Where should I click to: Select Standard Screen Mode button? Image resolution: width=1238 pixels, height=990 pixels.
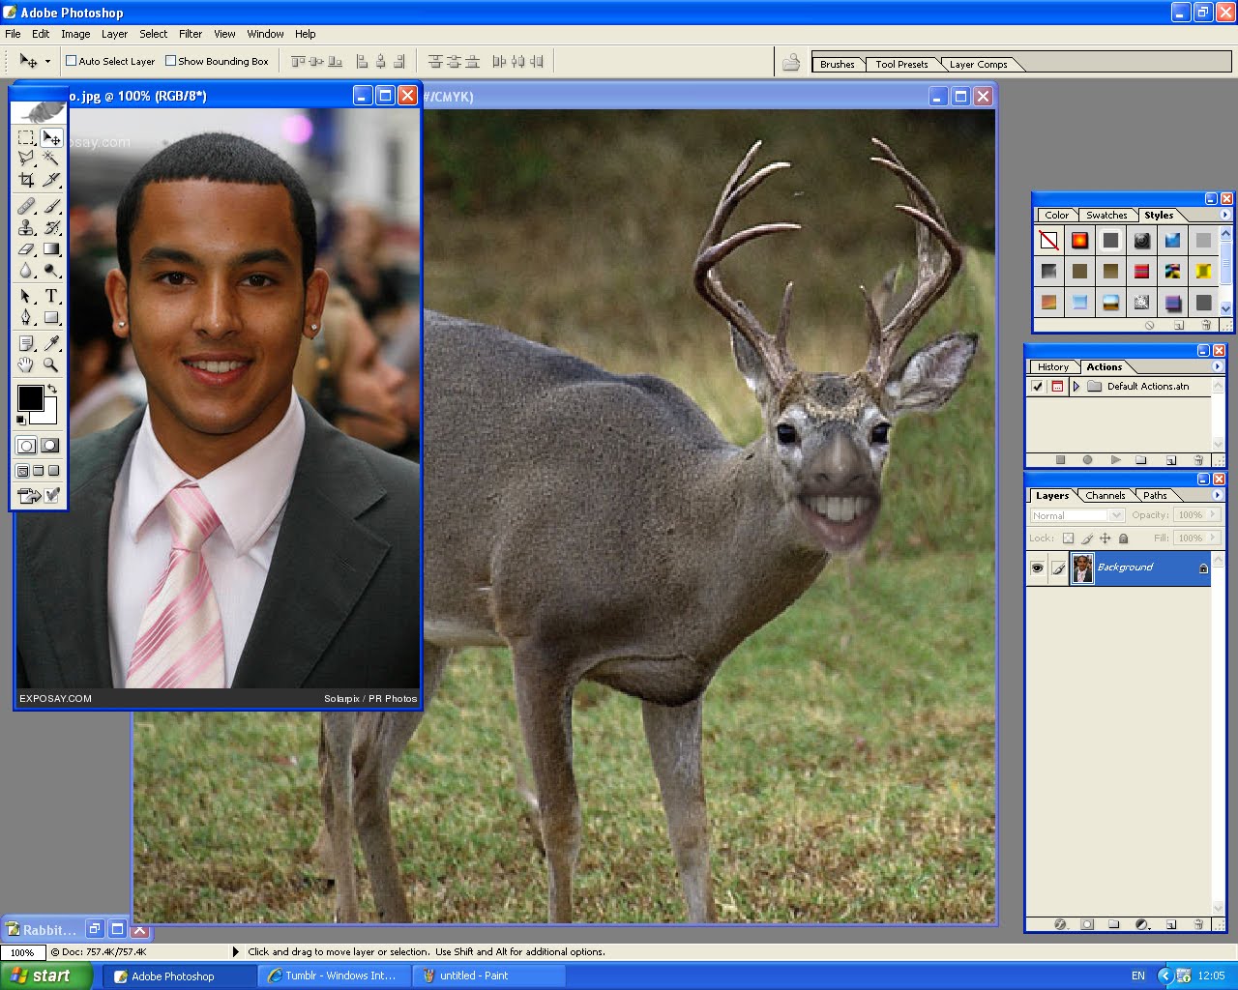[x=22, y=471]
